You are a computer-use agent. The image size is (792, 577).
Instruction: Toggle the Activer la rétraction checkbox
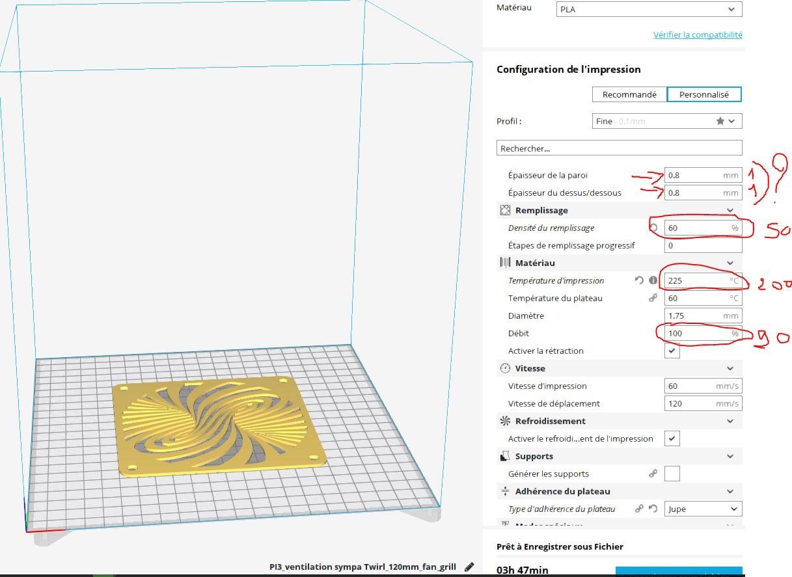[672, 351]
